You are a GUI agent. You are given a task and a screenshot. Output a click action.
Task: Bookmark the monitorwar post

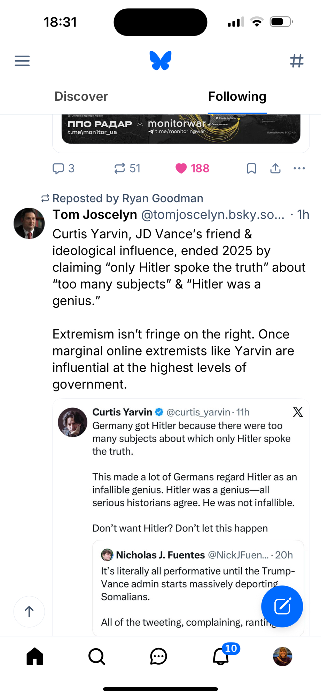point(251,168)
